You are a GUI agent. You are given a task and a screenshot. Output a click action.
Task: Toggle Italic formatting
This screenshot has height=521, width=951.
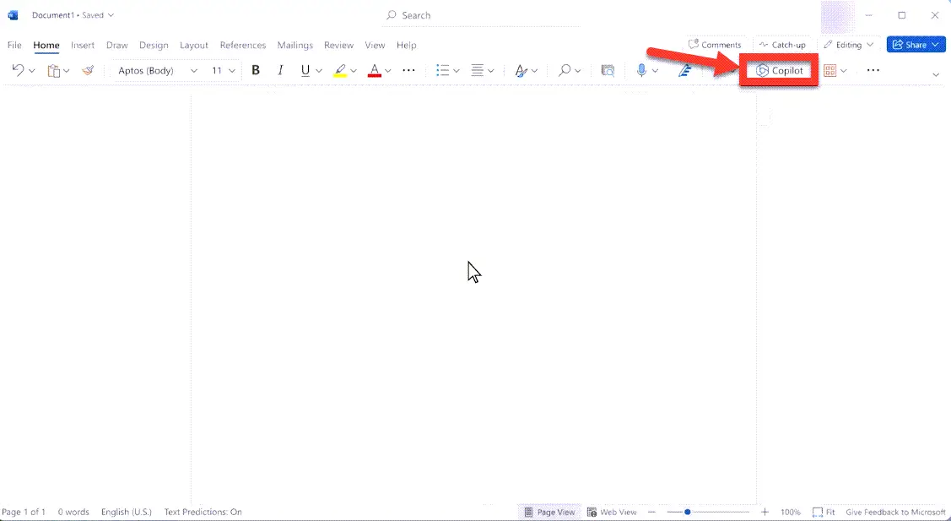click(x=280, y=70)
